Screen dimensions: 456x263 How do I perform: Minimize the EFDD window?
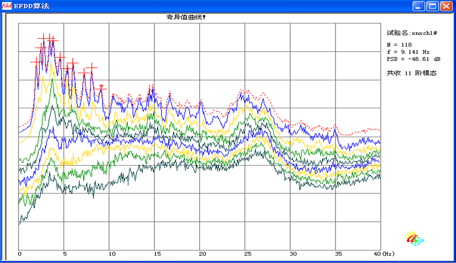pyautogui.click(x=419, y=6)
